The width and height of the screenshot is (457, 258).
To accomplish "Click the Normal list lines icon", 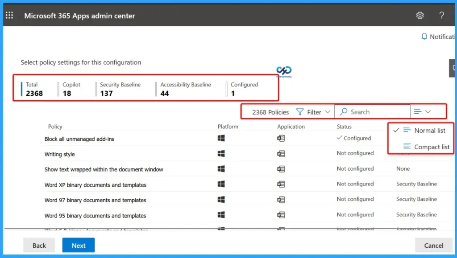I will 407,130.
